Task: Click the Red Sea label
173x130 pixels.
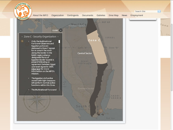Action: (110, 118)
